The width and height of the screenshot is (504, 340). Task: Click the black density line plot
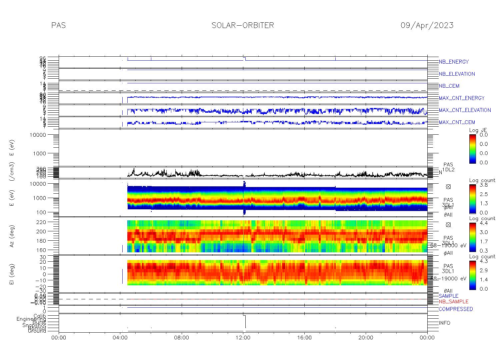coord(277,174)
